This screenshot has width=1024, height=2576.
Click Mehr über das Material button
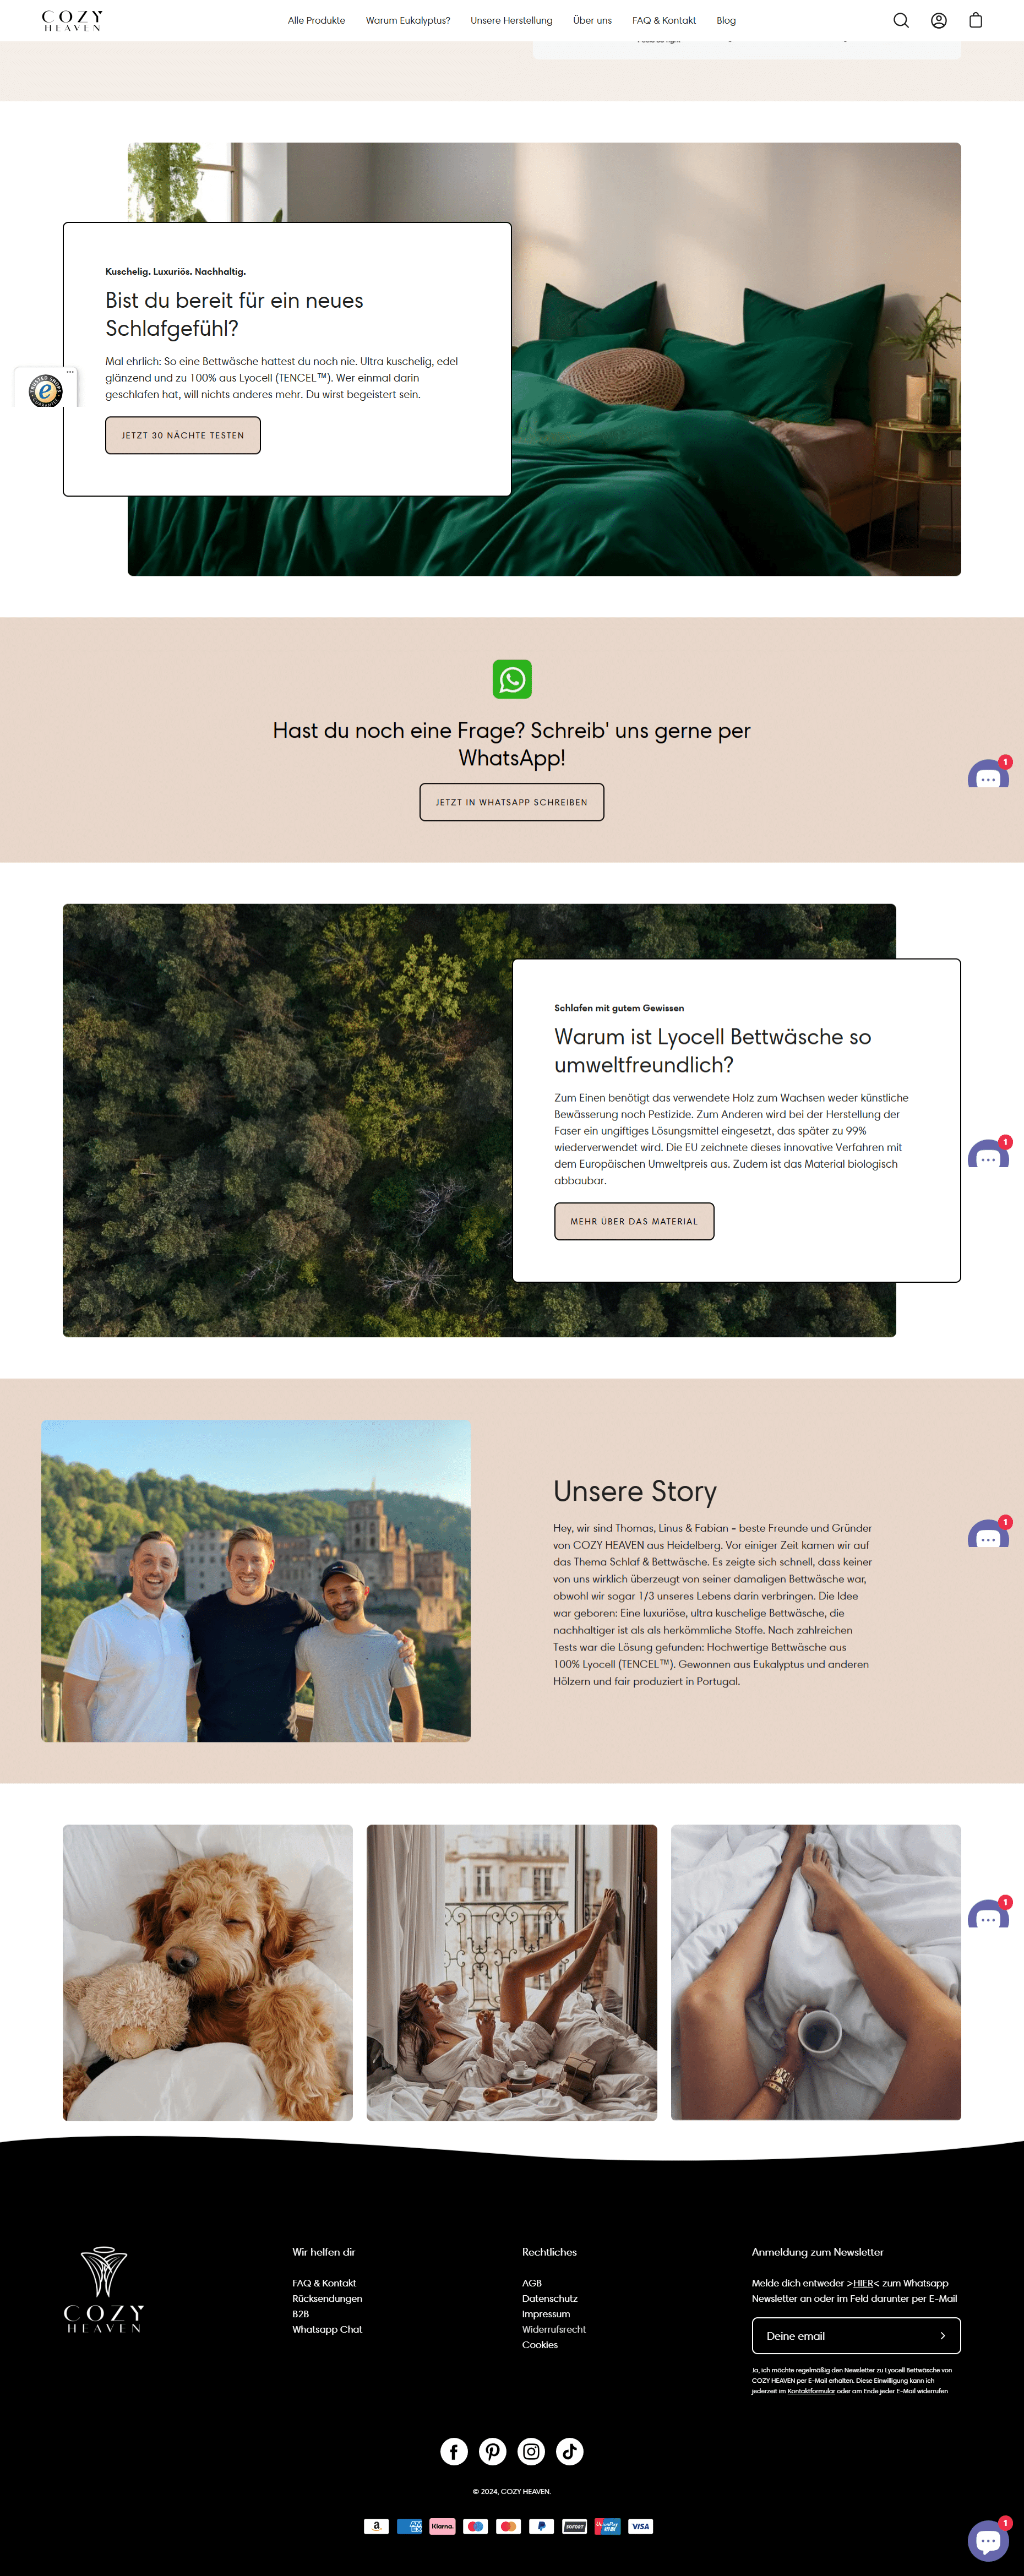[x=634, y=1221]
